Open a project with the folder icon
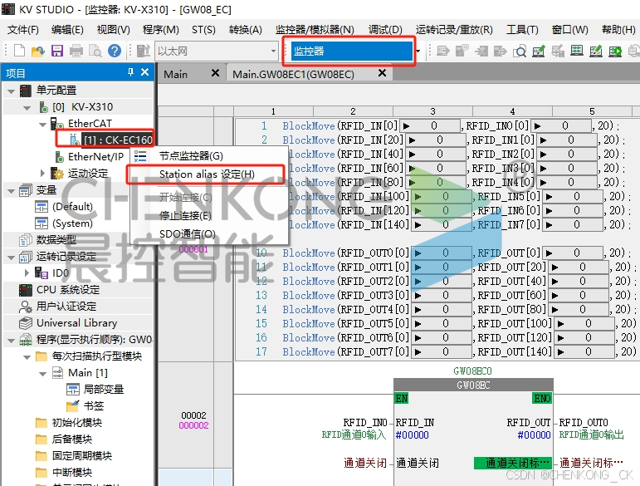This screenshot has height=486, width=640. 38,51
